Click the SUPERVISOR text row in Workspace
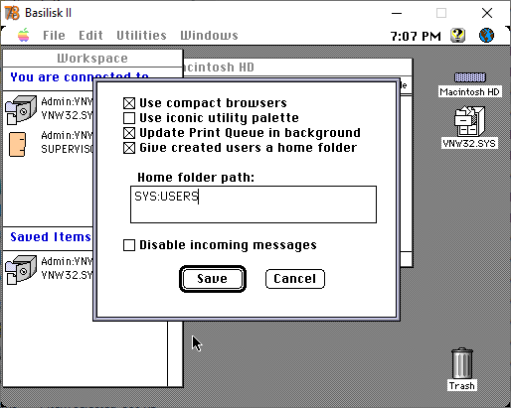The image size is (511, 408). point(68,149)
